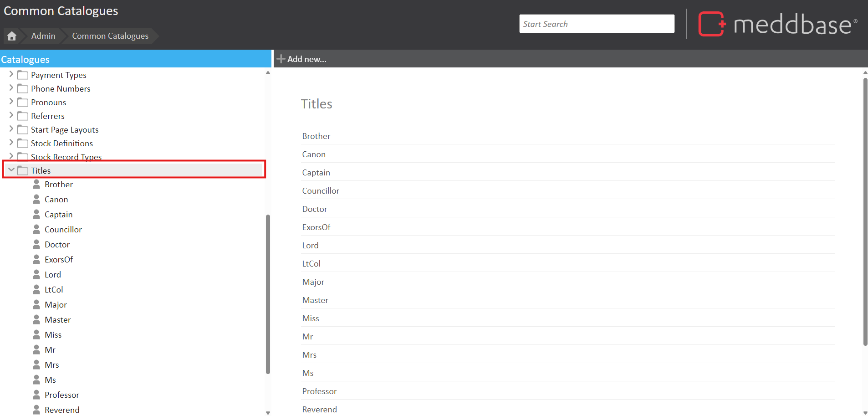The image size is (868, 416).
Task: Click the folder icon for Pronouns
Action: 23,103
